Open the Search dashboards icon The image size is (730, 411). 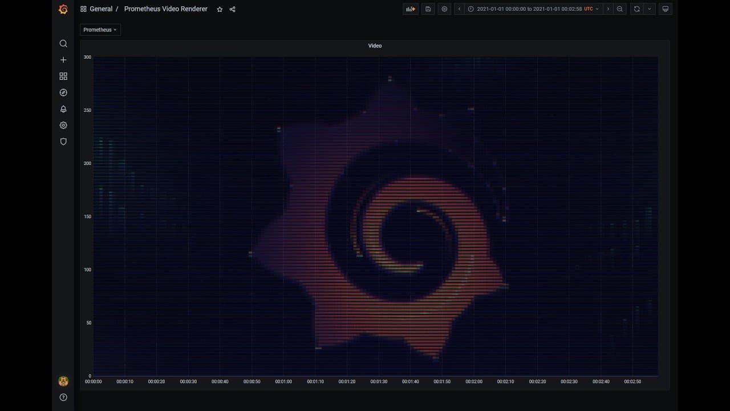coord(63,44)
